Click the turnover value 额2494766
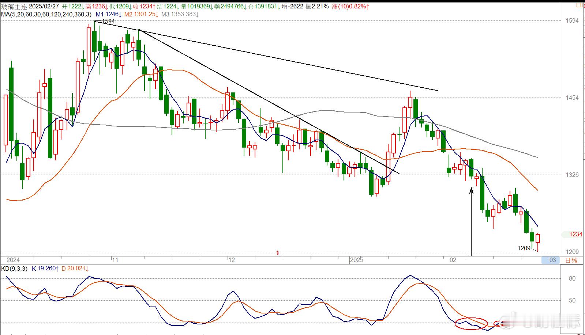The width and height of the screenshot is (585, 335). [230, 7]
